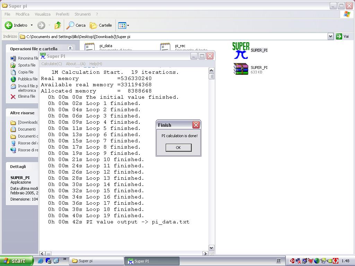Open About...(A) menu in Super PI
This screenshot has width=355, height=266.
tap(76, 64)
